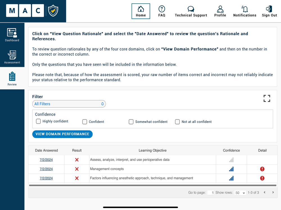Check the Not at all confident checkbox

(x=177, y=122)
